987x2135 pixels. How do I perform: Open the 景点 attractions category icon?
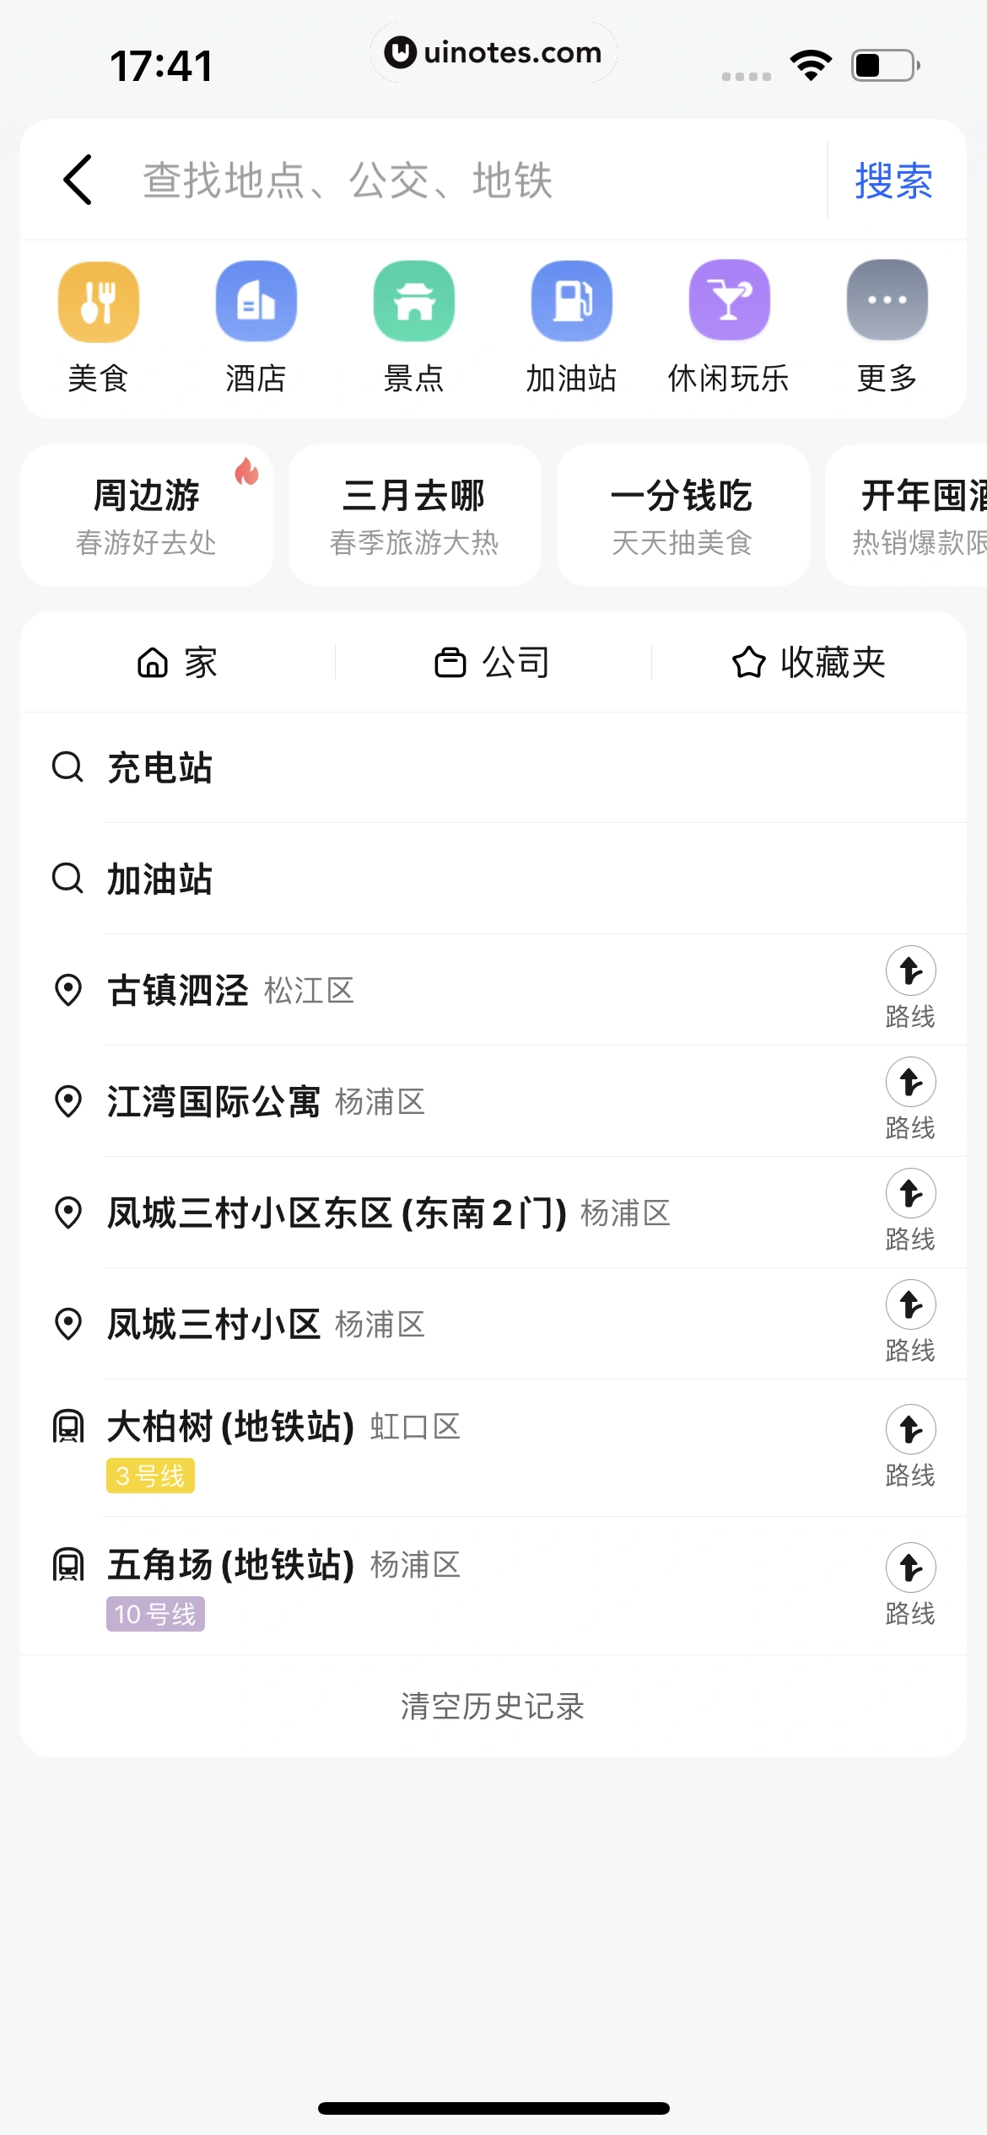413,302
